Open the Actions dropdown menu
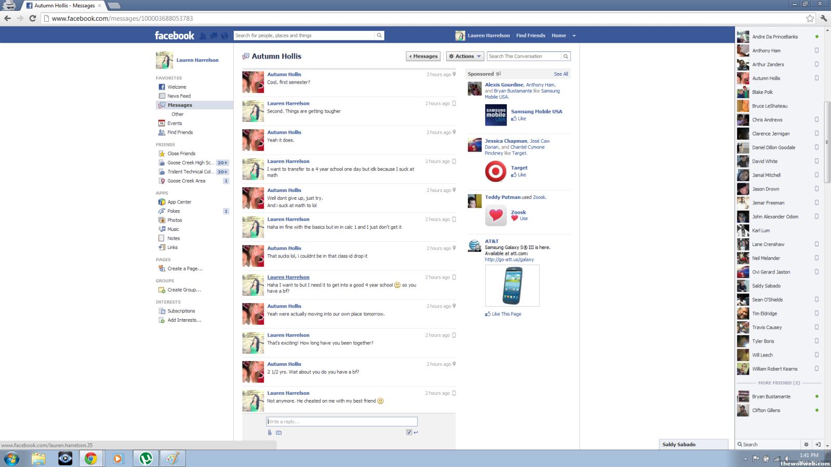 465,56
